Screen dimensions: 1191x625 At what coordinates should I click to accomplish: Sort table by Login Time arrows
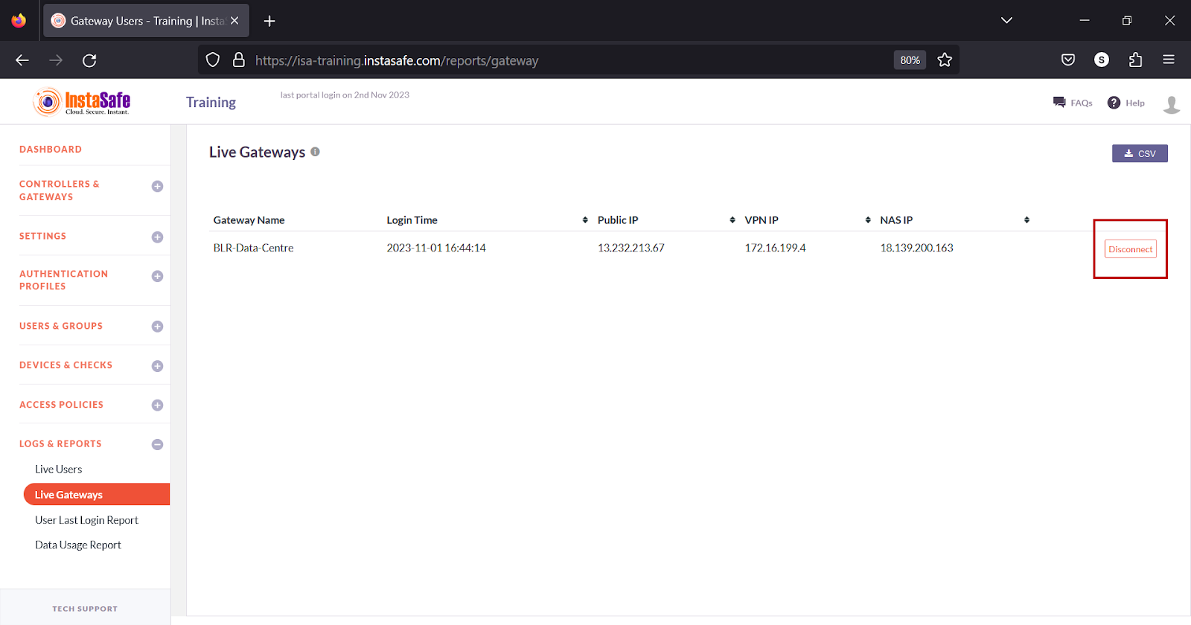point(585,220)
